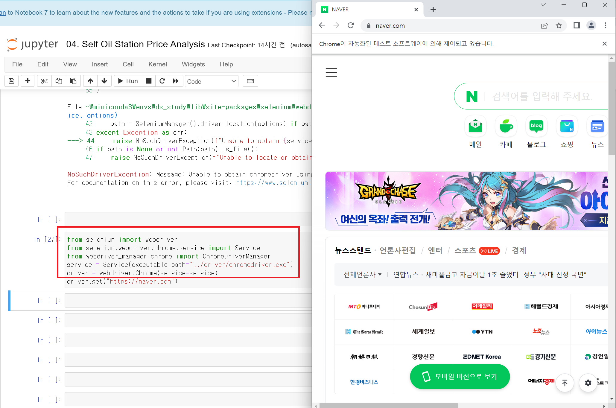
Task: Insert a cell below with the plus icon
Action: pyautogui.click(x=28, y=81)
